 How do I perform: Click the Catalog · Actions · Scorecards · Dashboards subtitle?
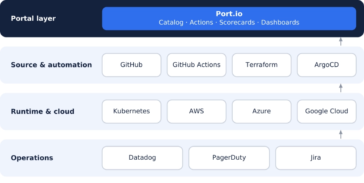229,23
